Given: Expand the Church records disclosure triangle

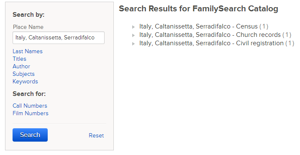Looking at the screenshot, I should click(x=133, y=36).
